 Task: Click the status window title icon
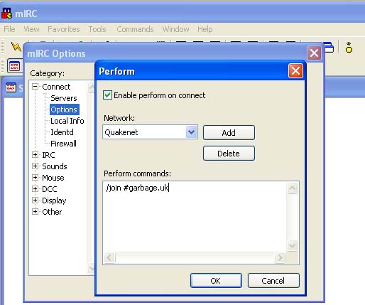pyautogui.click(x=11, y=88)
